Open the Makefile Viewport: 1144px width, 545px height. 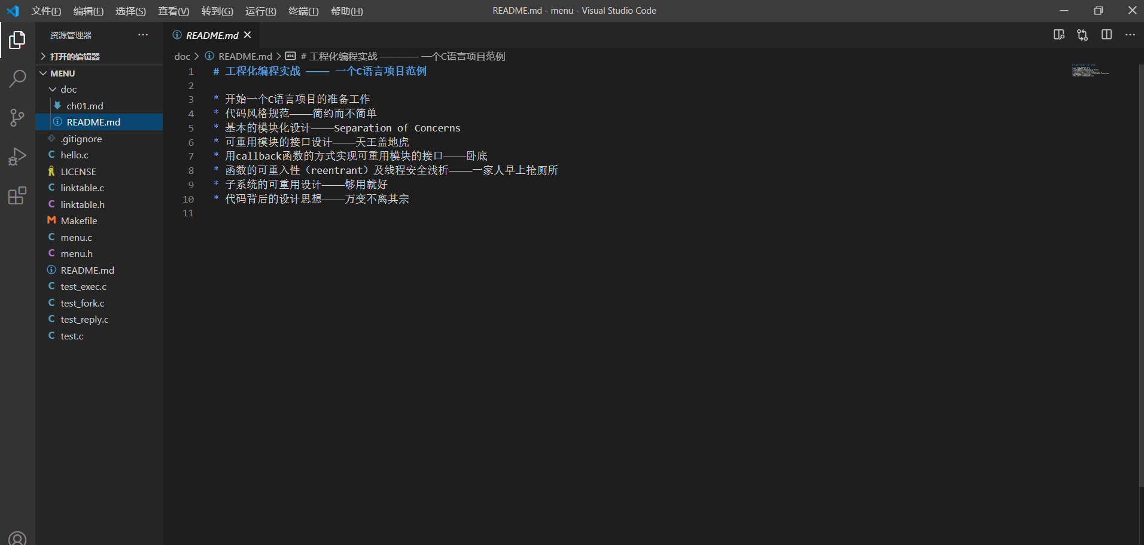click(99, 221)
